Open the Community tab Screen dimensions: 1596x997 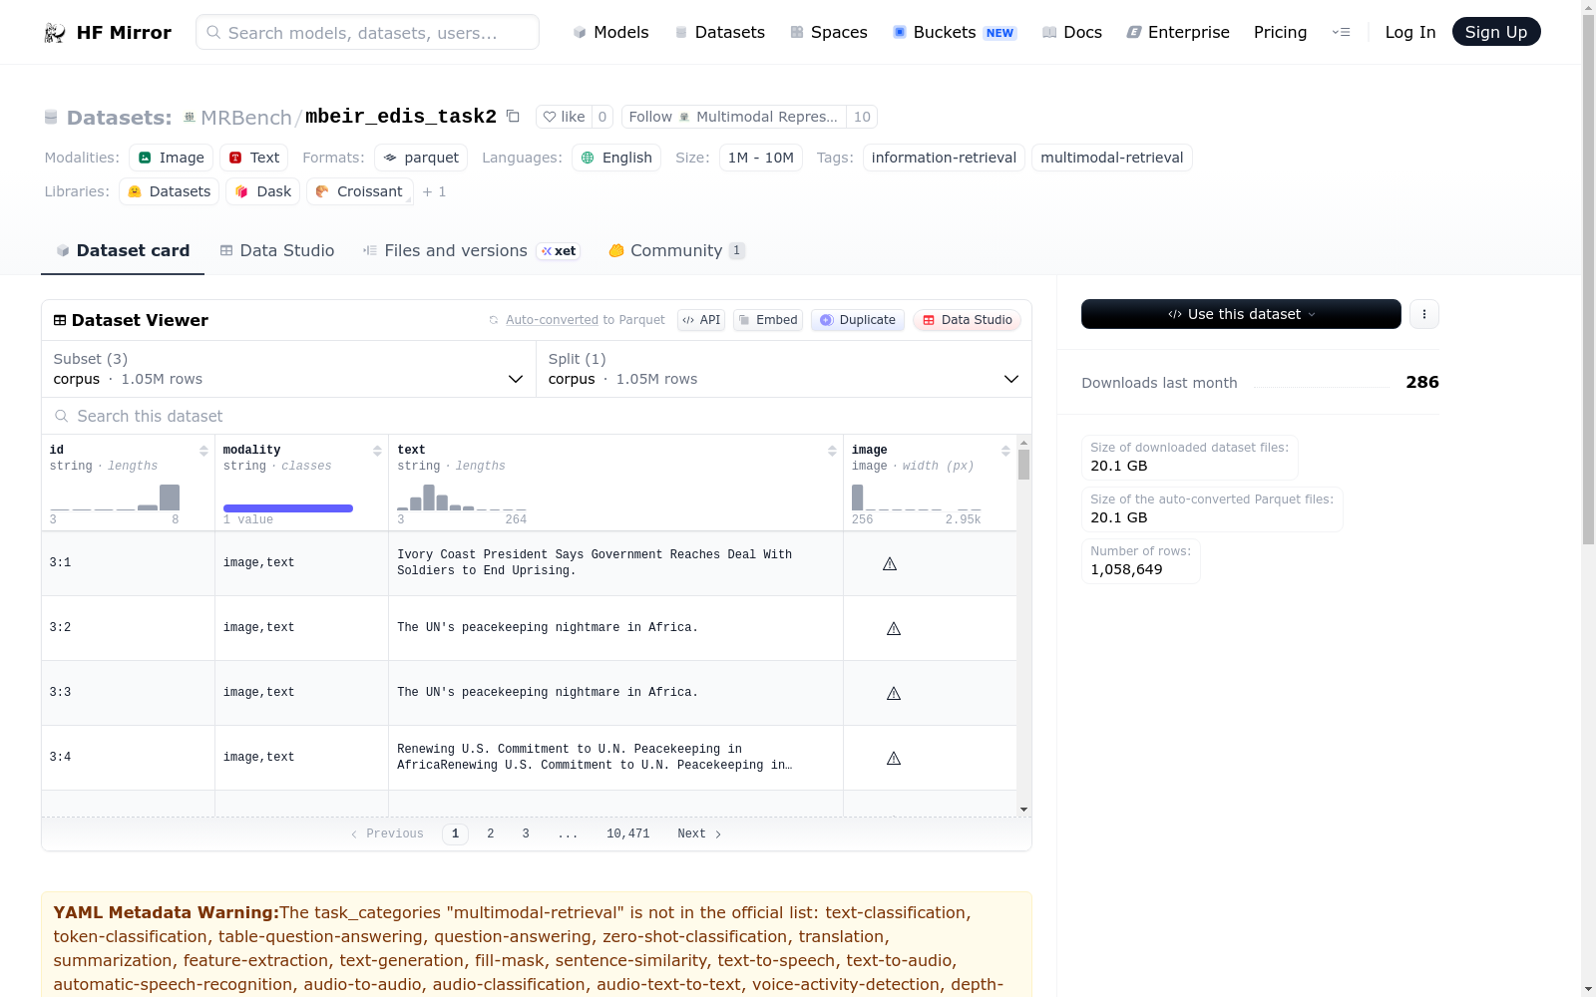coord(677,251)
